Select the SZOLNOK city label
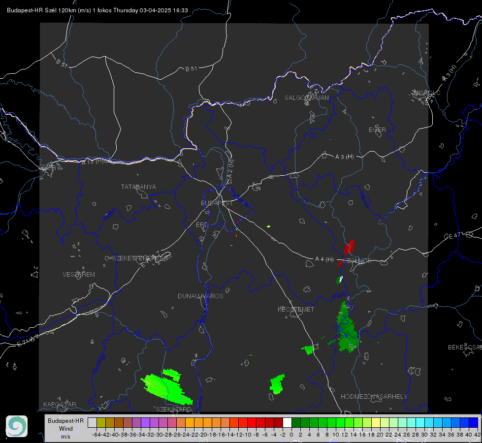This screenshot has width=482, height=443. coord(357,261)
